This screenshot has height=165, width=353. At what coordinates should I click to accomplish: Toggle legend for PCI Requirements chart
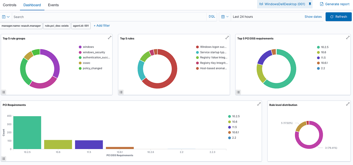tap(4, 158)
